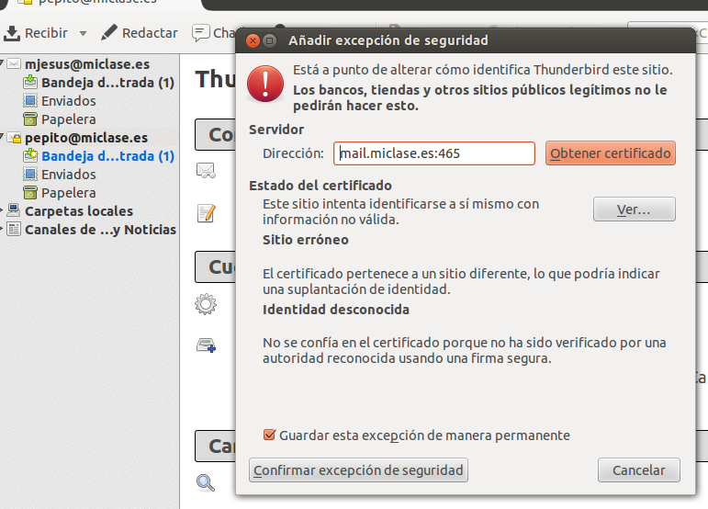Click the Recibir text label
The width and height of the screenshot is (708, 509).
[x=46, y=33]
